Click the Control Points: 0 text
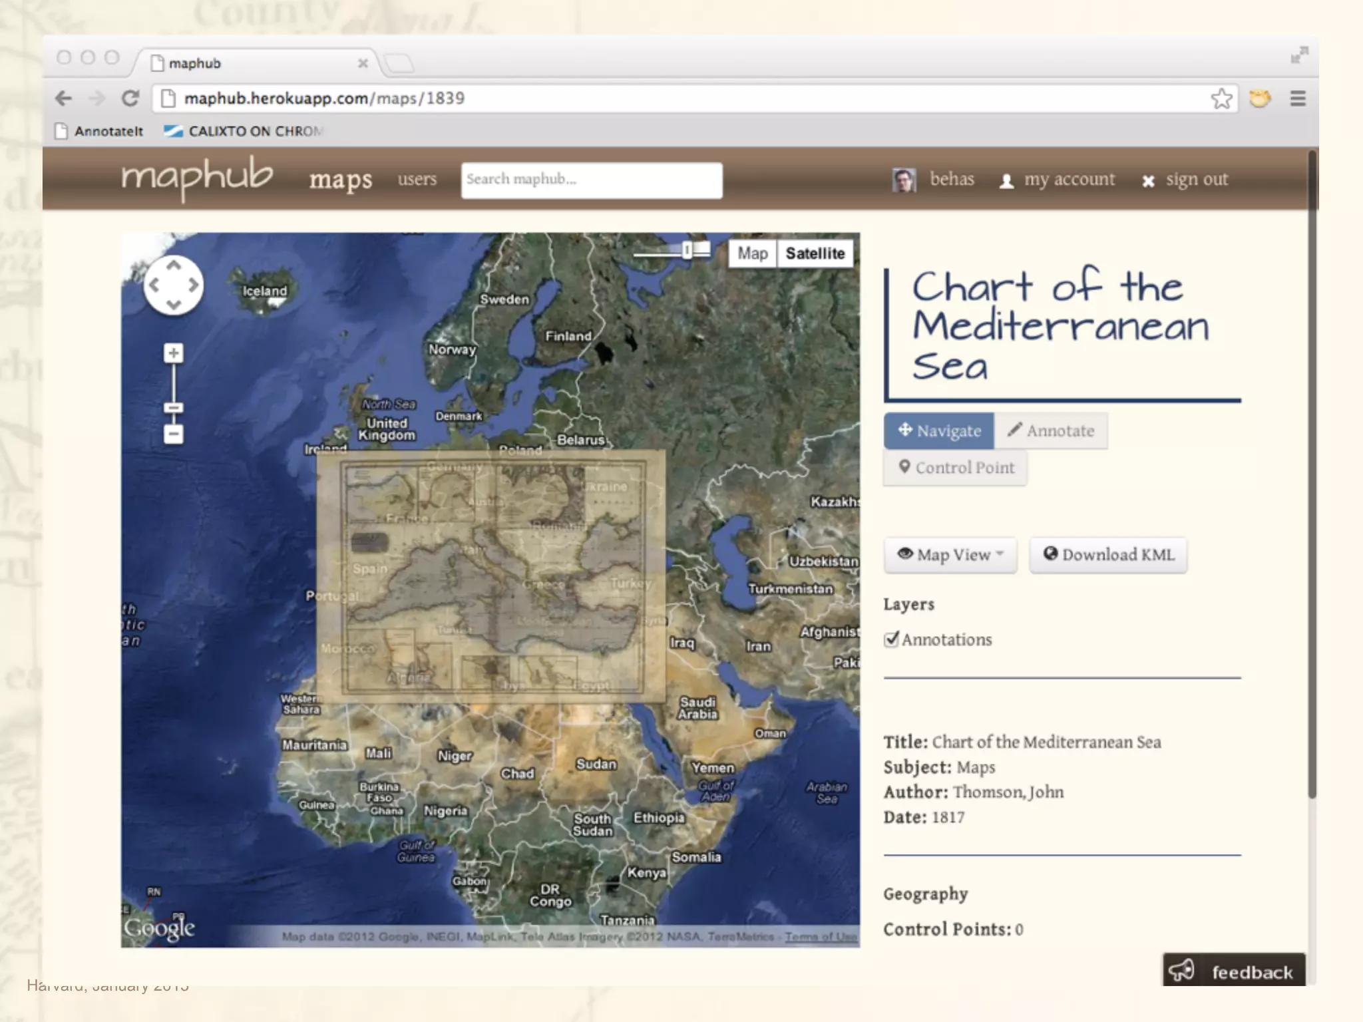The width and height of the screenshot is (1363, 1022). point(953,930)
